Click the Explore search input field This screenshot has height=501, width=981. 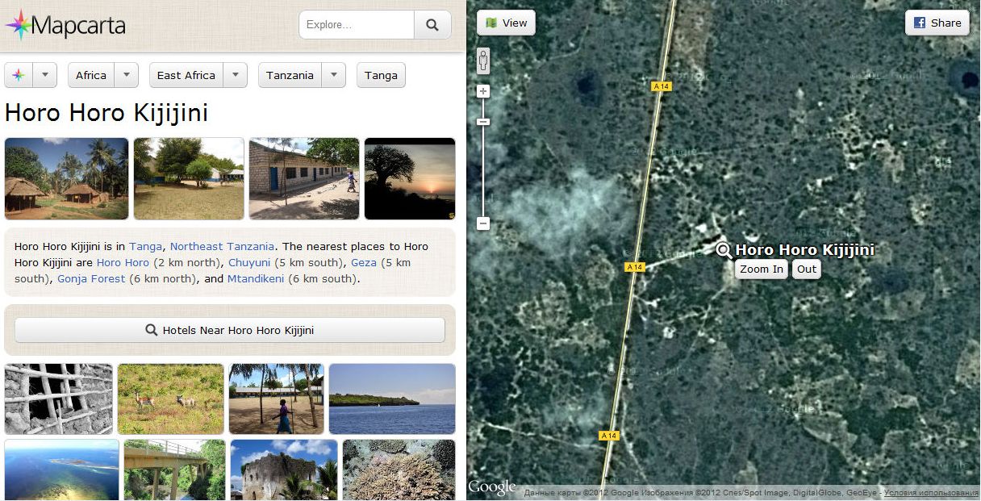click(357, 25)
